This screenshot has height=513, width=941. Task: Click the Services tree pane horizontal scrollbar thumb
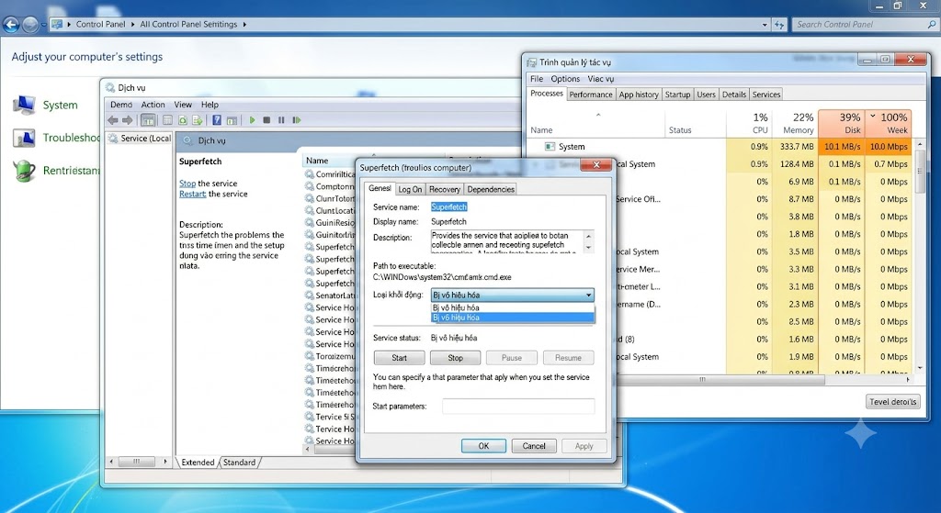coord(136,462)
